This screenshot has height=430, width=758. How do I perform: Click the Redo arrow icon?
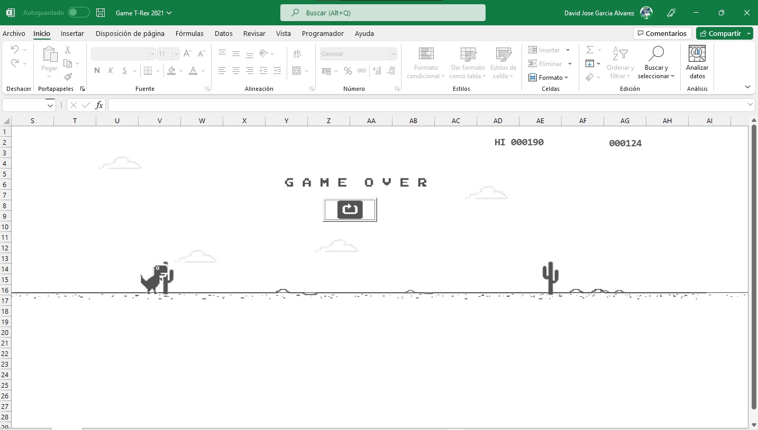click(x=15, y=63)
